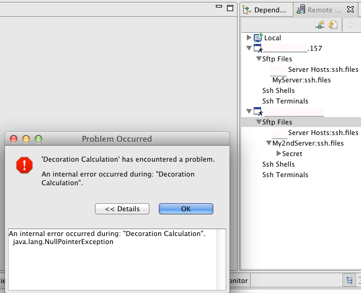Minimize the left editor panel
The width and height of the screenshot is (361, 293).
[219, 6]
